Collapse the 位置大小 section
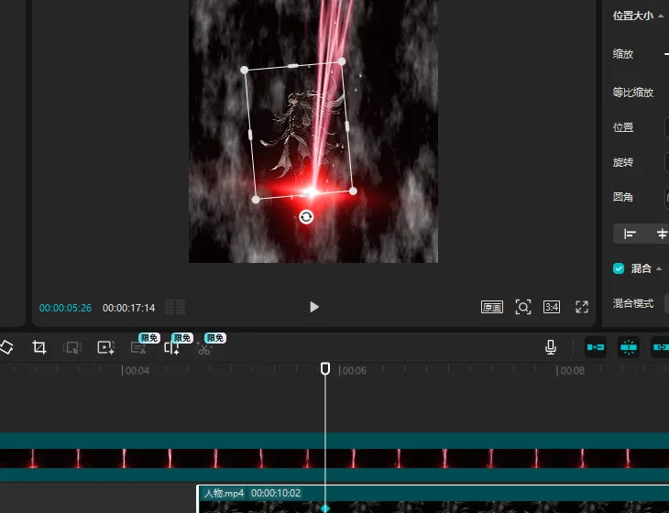Image resolution: width=669 pixels, height=513 pixels. pyautogui.click(x=661, y=16)
